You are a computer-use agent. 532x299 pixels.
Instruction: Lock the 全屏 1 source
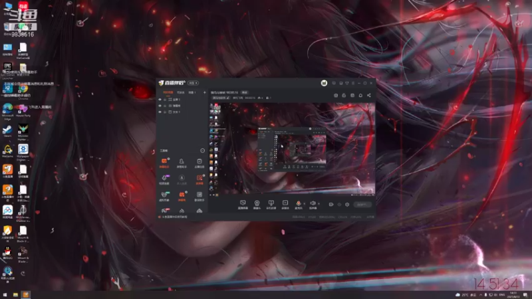point(165,100)
